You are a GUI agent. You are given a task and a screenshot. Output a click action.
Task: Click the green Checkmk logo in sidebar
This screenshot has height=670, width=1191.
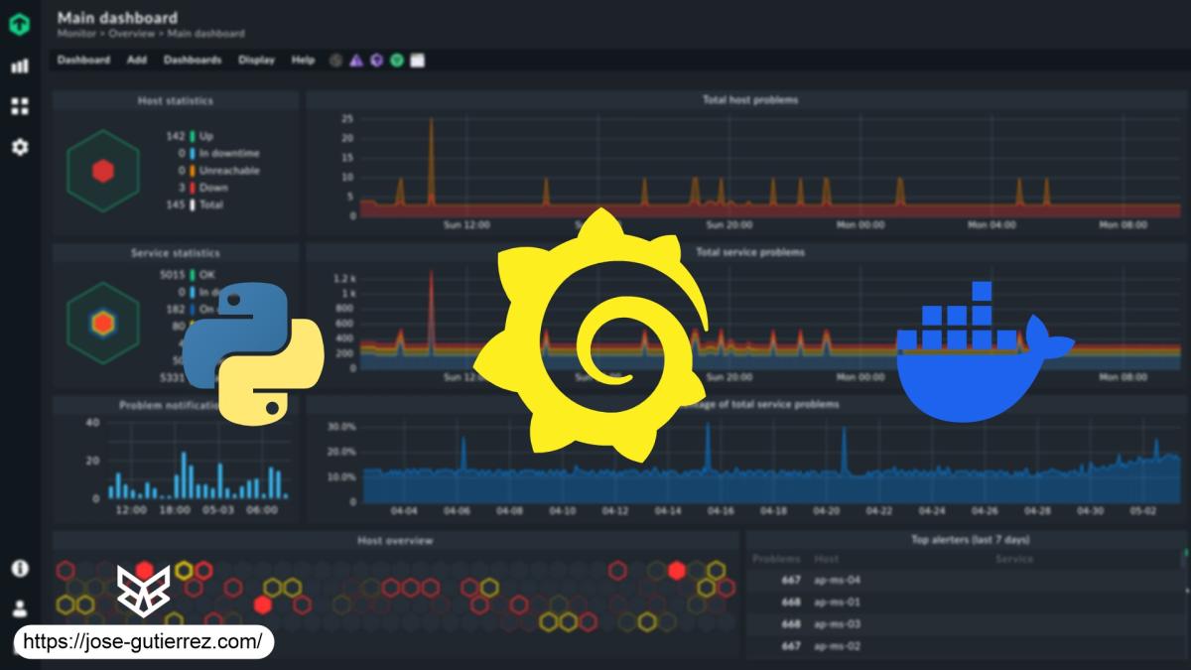[x=20, y=24]
